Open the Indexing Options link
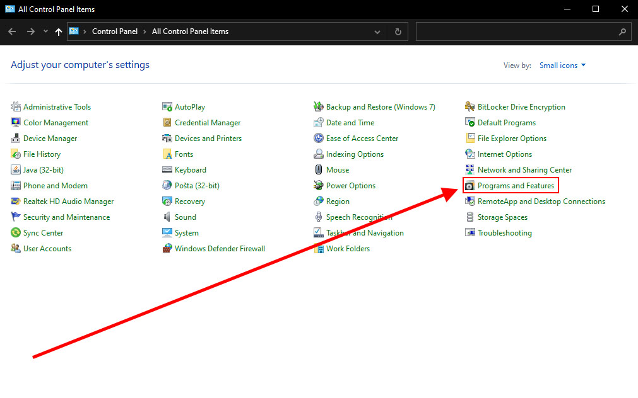This screenshot has width=638, height=398. click(355, 154)
